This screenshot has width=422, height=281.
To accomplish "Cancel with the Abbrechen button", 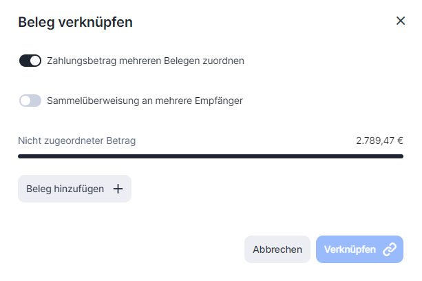I will coord(277,249).
